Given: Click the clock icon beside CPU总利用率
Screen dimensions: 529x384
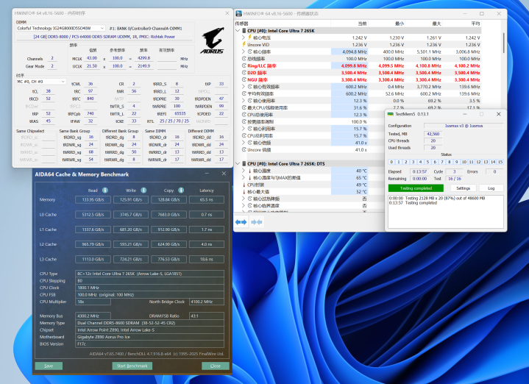Looking at the screenshot, I should pyautogui.click(x=244, y=135).
